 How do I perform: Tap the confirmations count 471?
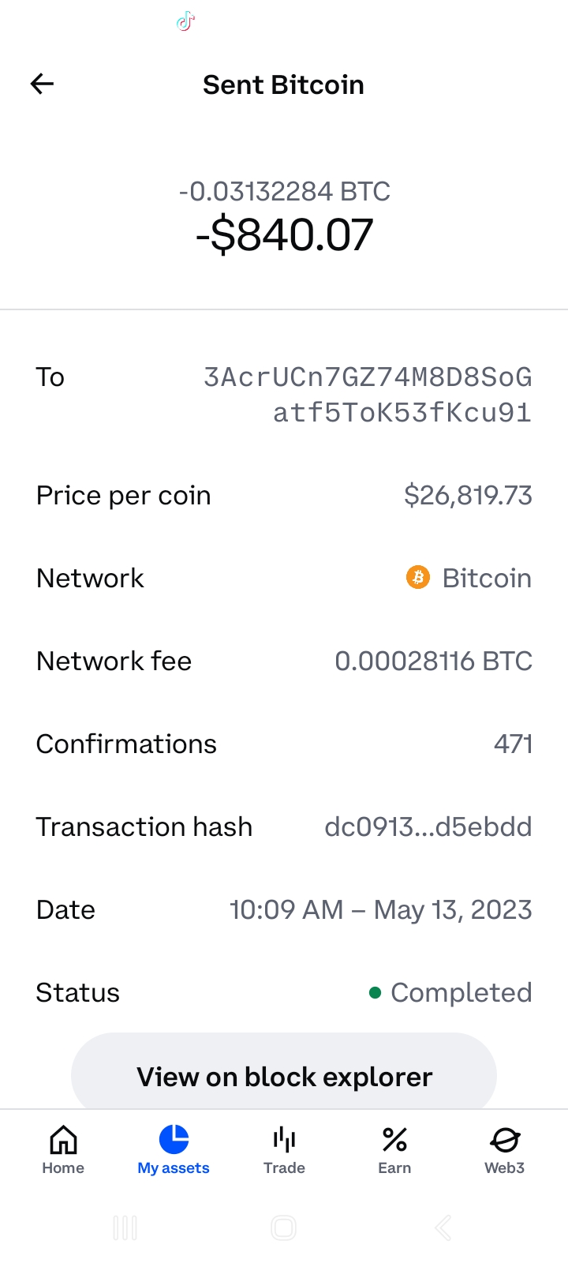click(x=513, y=744)
